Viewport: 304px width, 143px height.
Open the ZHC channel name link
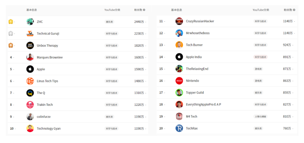40,22
